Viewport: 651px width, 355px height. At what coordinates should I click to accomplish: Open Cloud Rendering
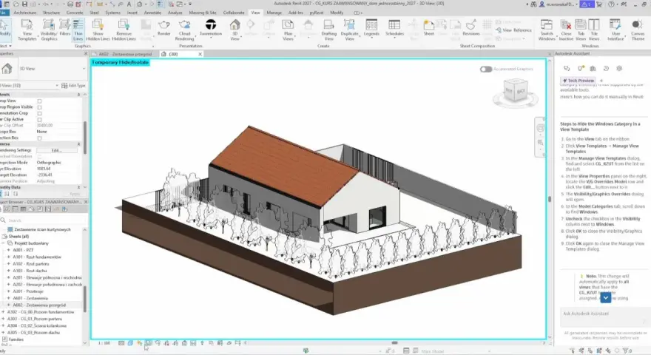click(x=184, y=30)
